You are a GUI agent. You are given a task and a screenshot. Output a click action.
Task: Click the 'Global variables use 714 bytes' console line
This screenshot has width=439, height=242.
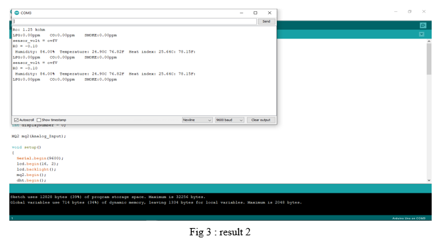coord(156,203)
